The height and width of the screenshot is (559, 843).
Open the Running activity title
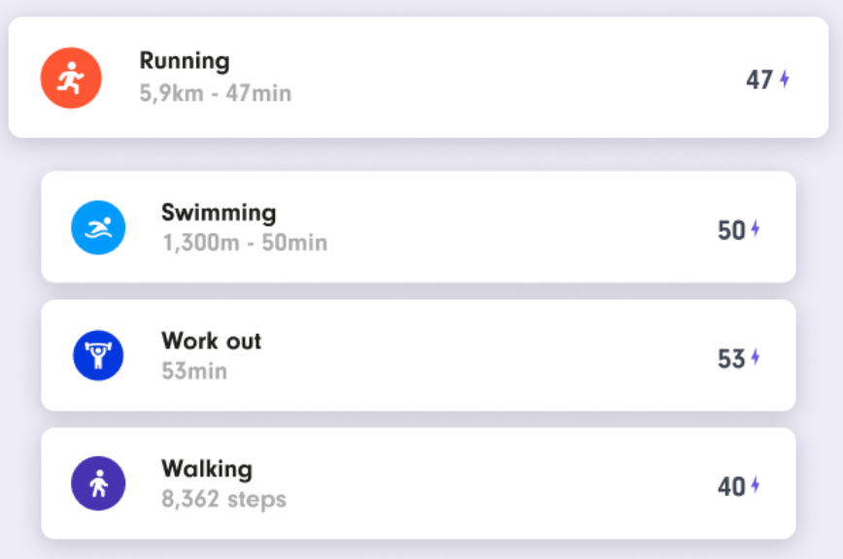pos(185,61)
